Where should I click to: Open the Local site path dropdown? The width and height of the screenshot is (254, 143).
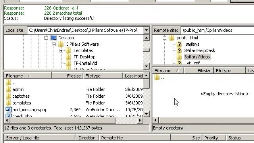point(146,30)
